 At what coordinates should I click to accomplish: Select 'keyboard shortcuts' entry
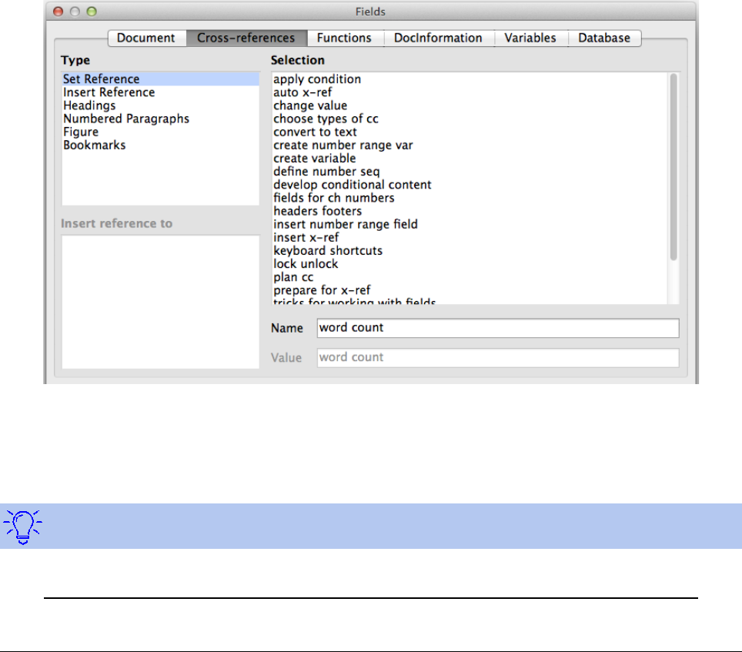click(x=469, y=251)
